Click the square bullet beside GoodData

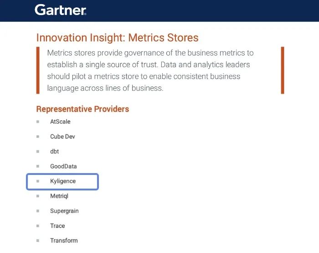pos(38,166)
